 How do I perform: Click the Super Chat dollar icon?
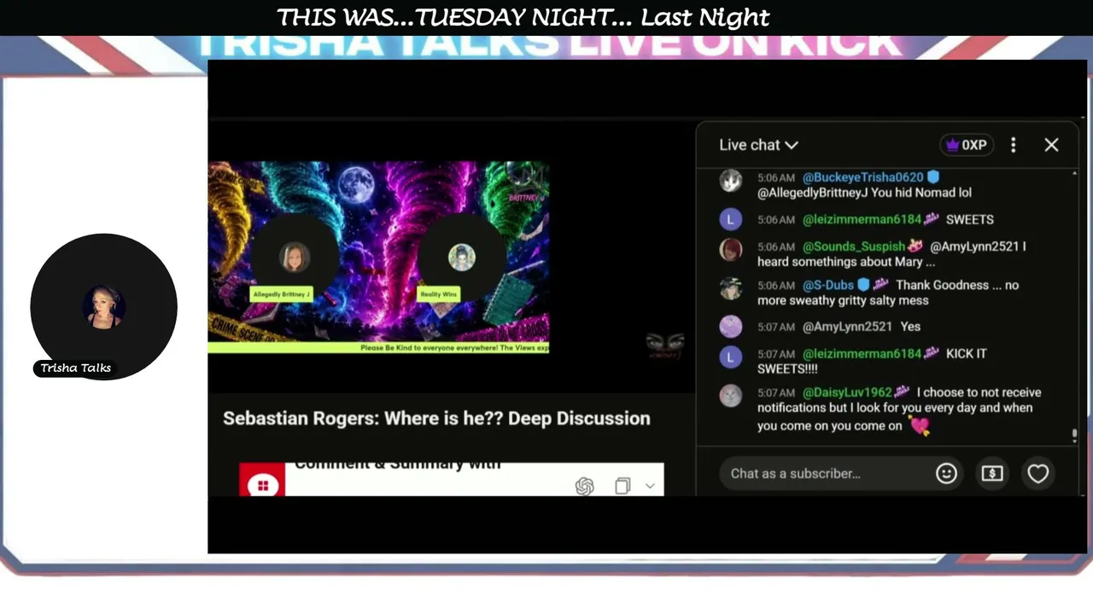click(x=992, y=473)
